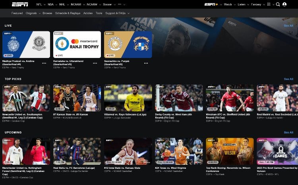This screenshot has width=298, height=185.
Task: Select the Browse tab
Action: pos(47,13)
